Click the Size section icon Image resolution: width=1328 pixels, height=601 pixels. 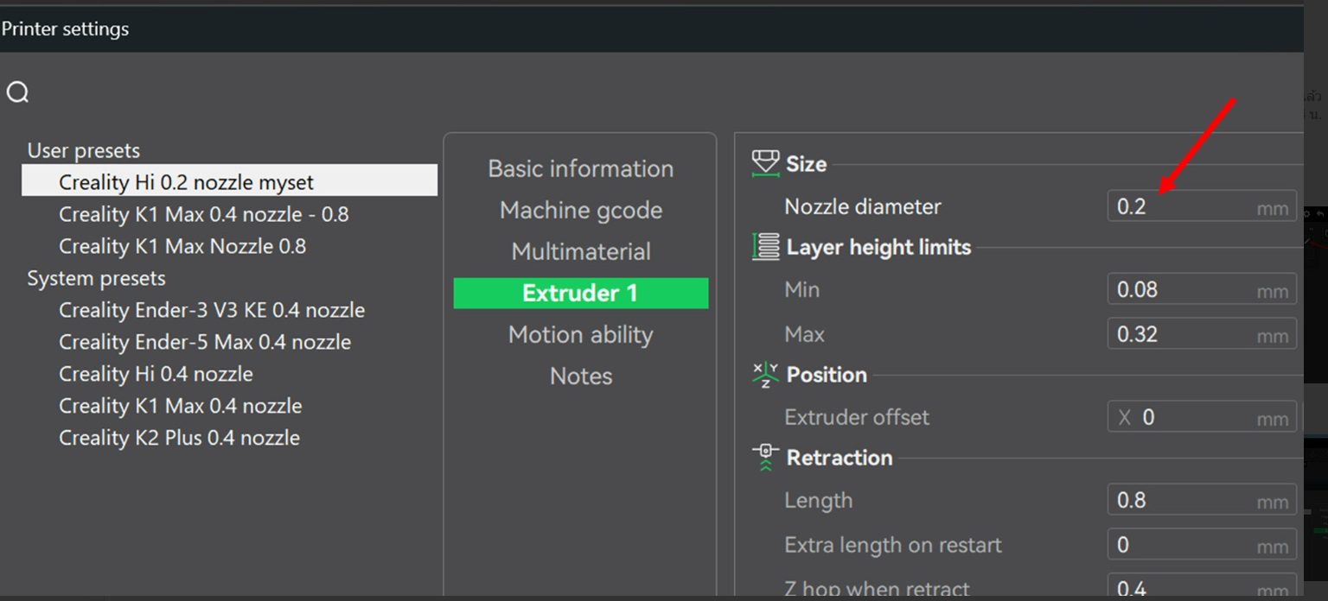click(x=765, y=163)
